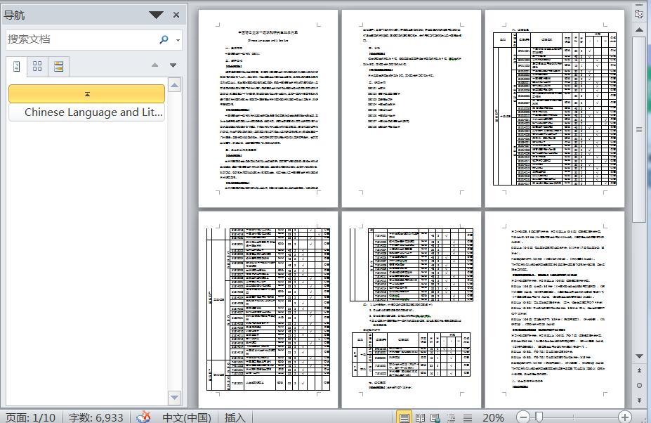Switch to Full Screen Reading view
Image resolution: width=651 pixels, height=423 pixels.
[420, 417]
